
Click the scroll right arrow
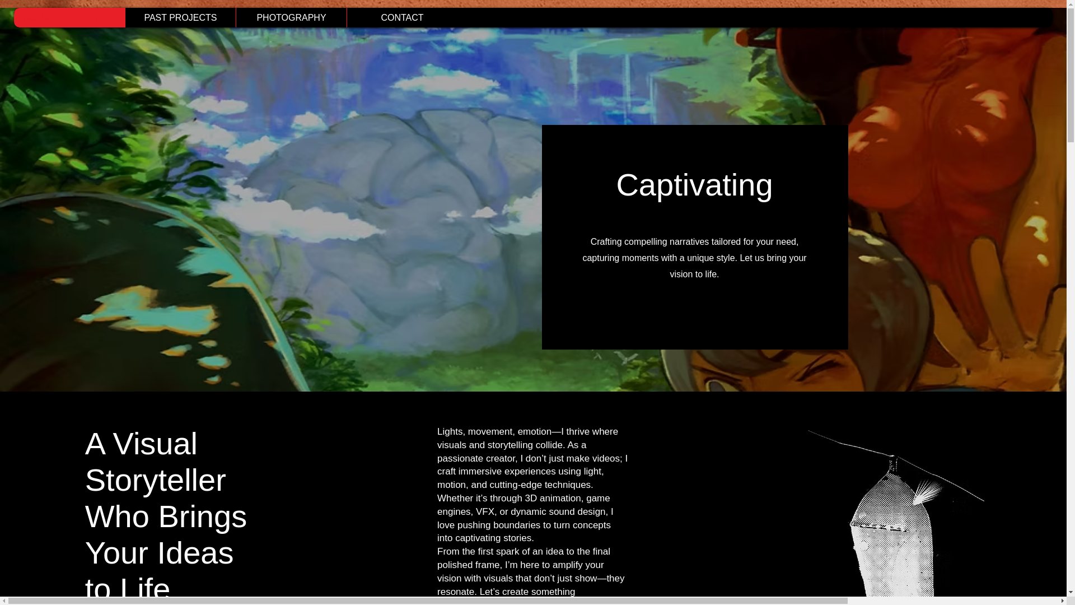(x=1062, y=601)
